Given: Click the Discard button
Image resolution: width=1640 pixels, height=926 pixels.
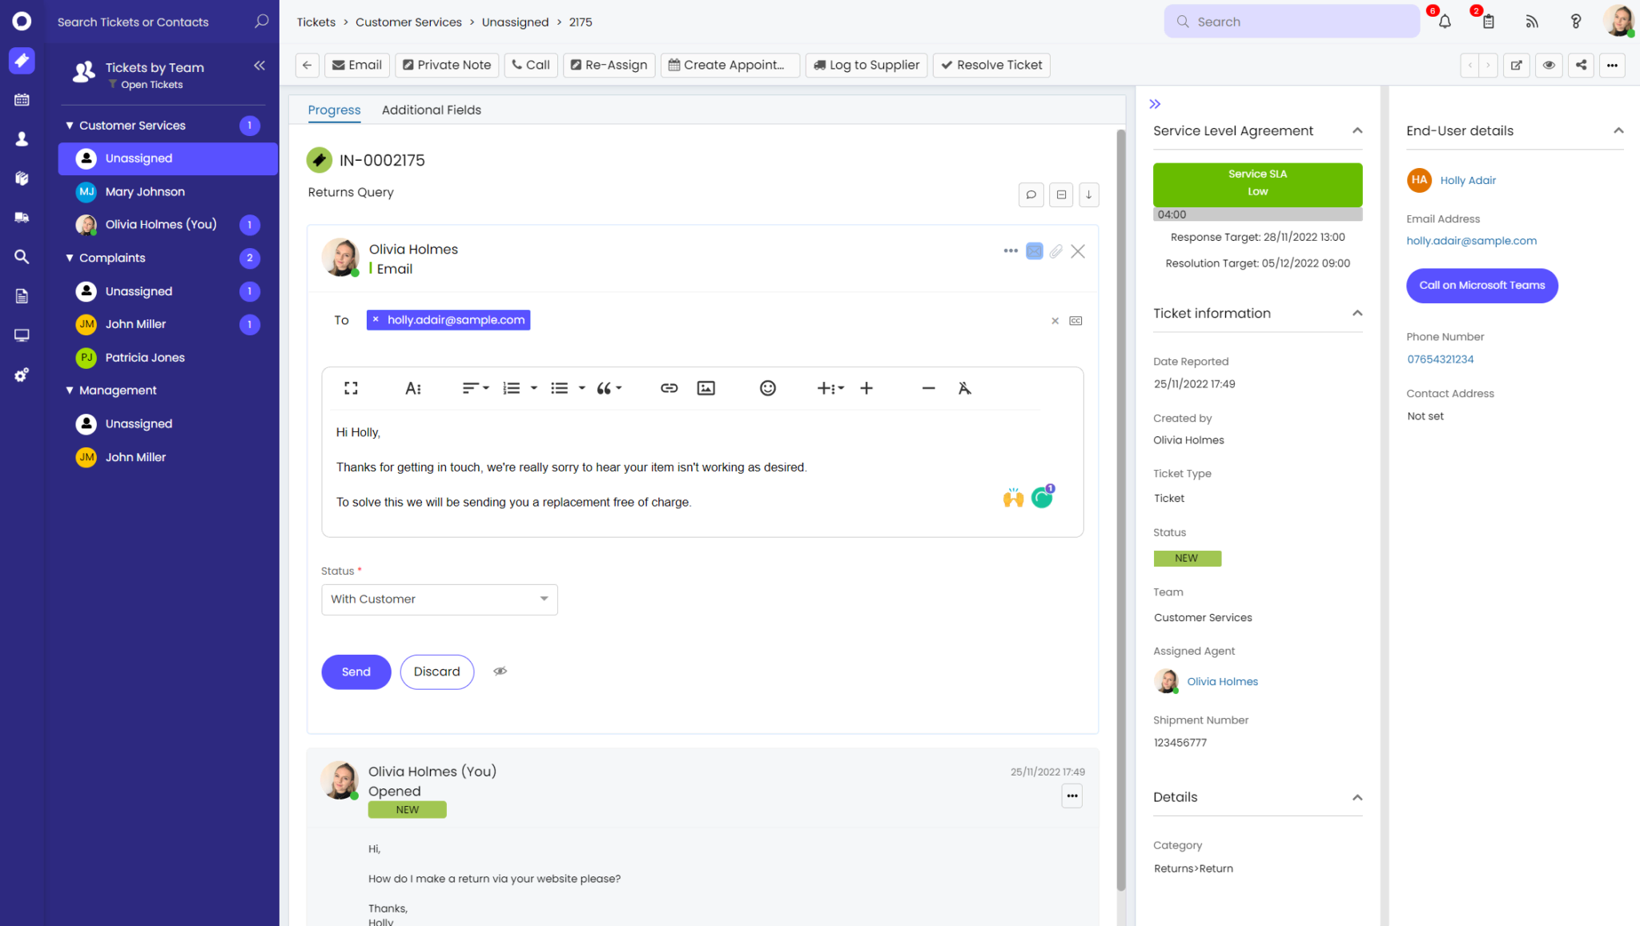Looking at the screenshot, I should tap(437, 671).
